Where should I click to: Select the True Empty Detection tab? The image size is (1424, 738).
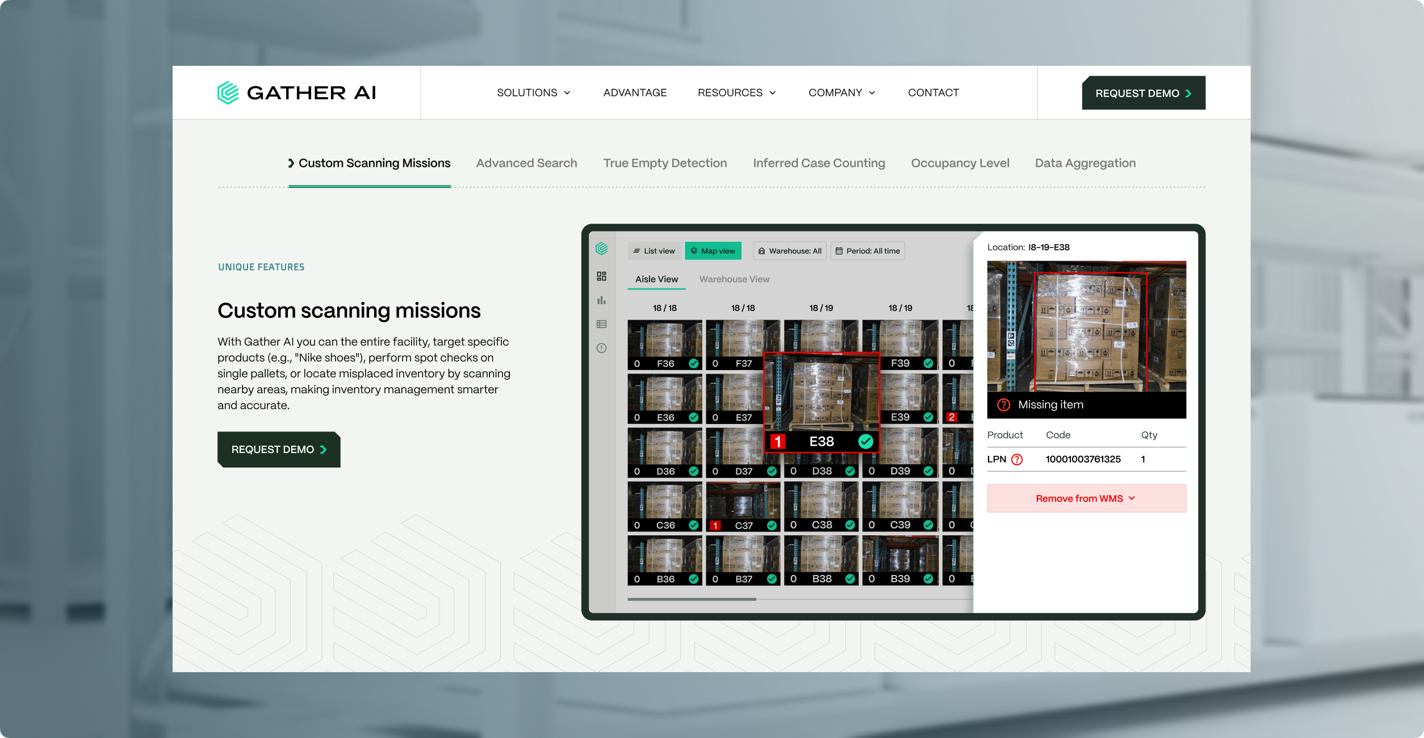tap(664, 163)
